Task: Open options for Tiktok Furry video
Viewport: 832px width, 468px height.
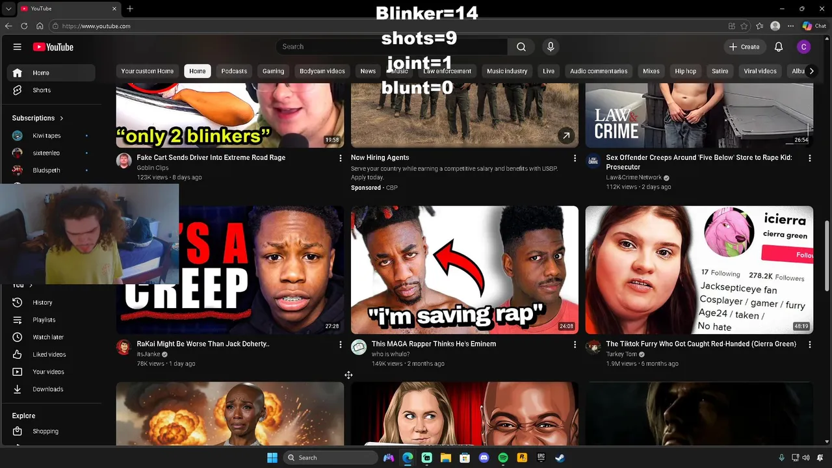Action: pyautogui.click(x=809, y=344)
